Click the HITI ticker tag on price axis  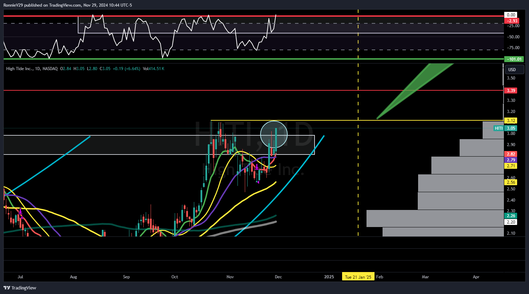click(x=499, y=128)
